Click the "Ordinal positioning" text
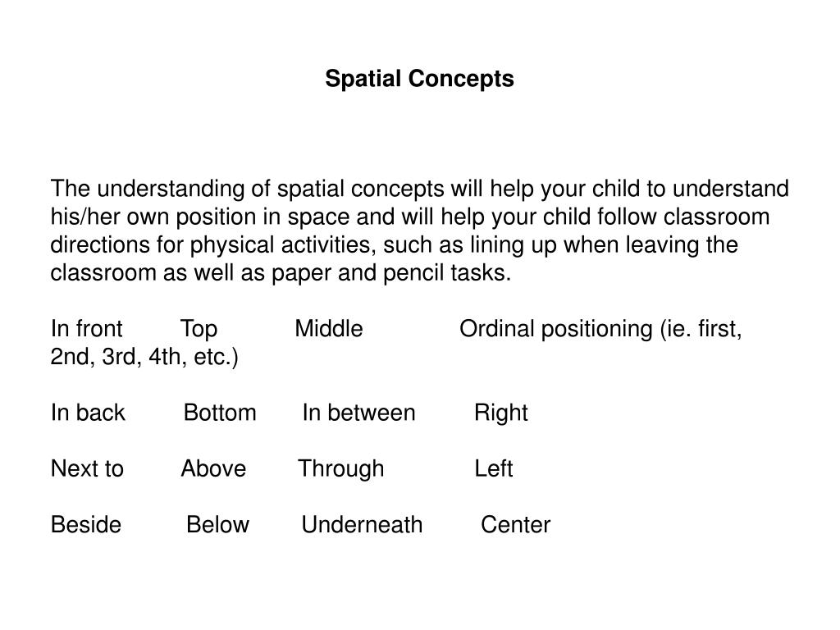 click(556, 329)
